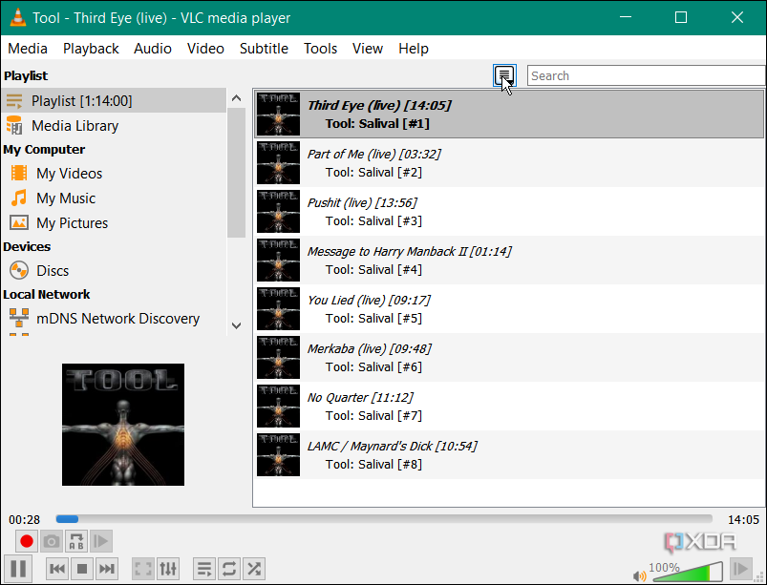Click the My Music note icon

(x=18, y=198)
